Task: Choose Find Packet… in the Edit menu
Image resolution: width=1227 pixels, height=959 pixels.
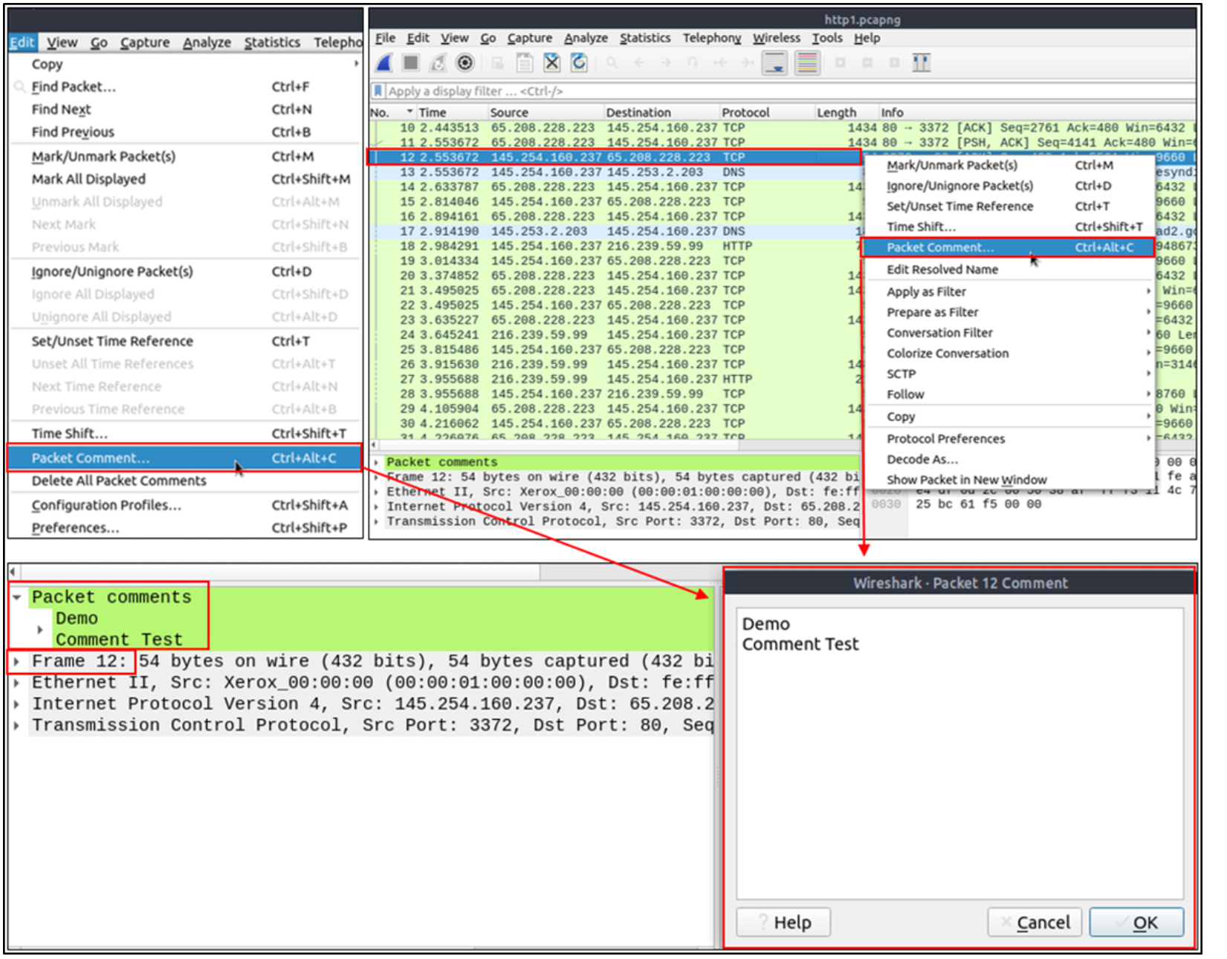Action: click(x=185, y=87)
